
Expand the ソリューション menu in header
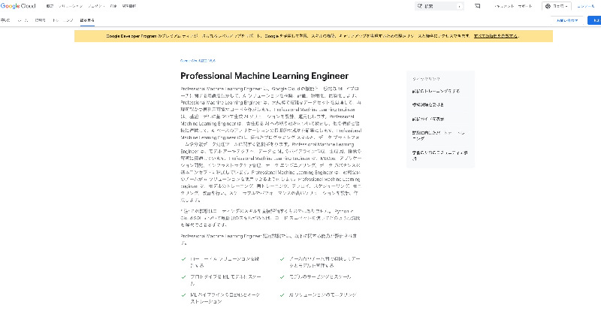pyautogui.click(x=73, y=6)
